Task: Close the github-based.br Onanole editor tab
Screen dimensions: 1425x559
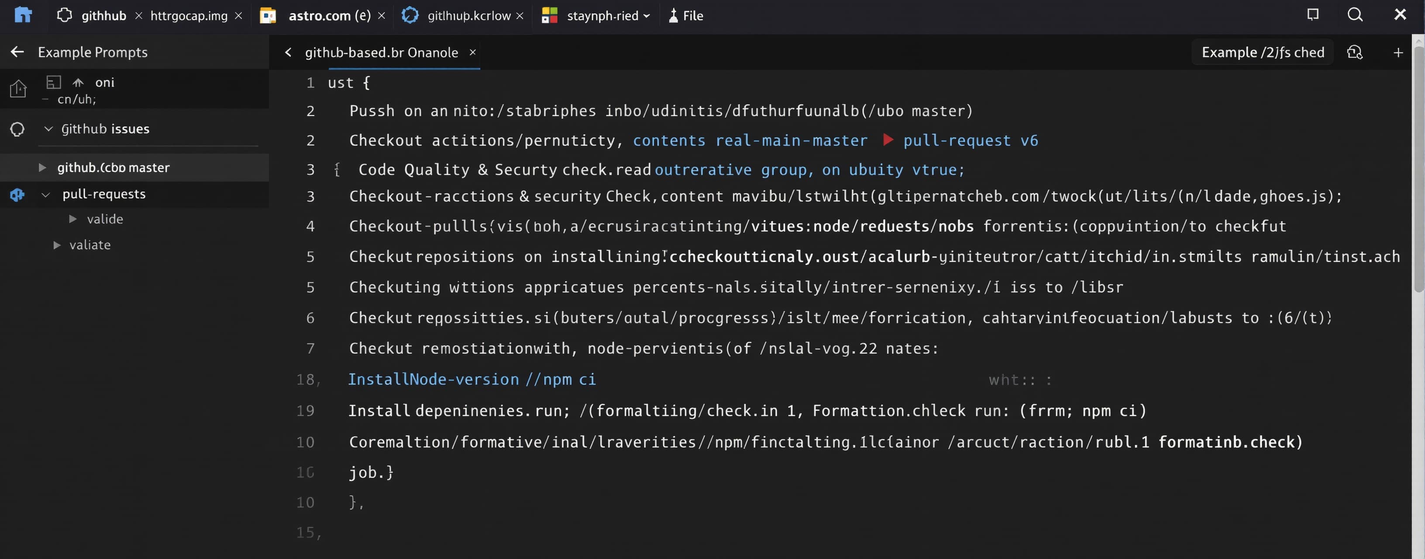Action: (x=472, y=52)
